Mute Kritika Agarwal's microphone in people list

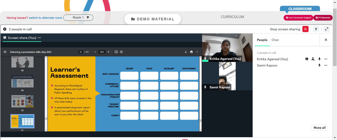(319, 59)
